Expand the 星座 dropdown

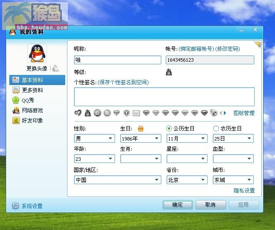point(187,159)
